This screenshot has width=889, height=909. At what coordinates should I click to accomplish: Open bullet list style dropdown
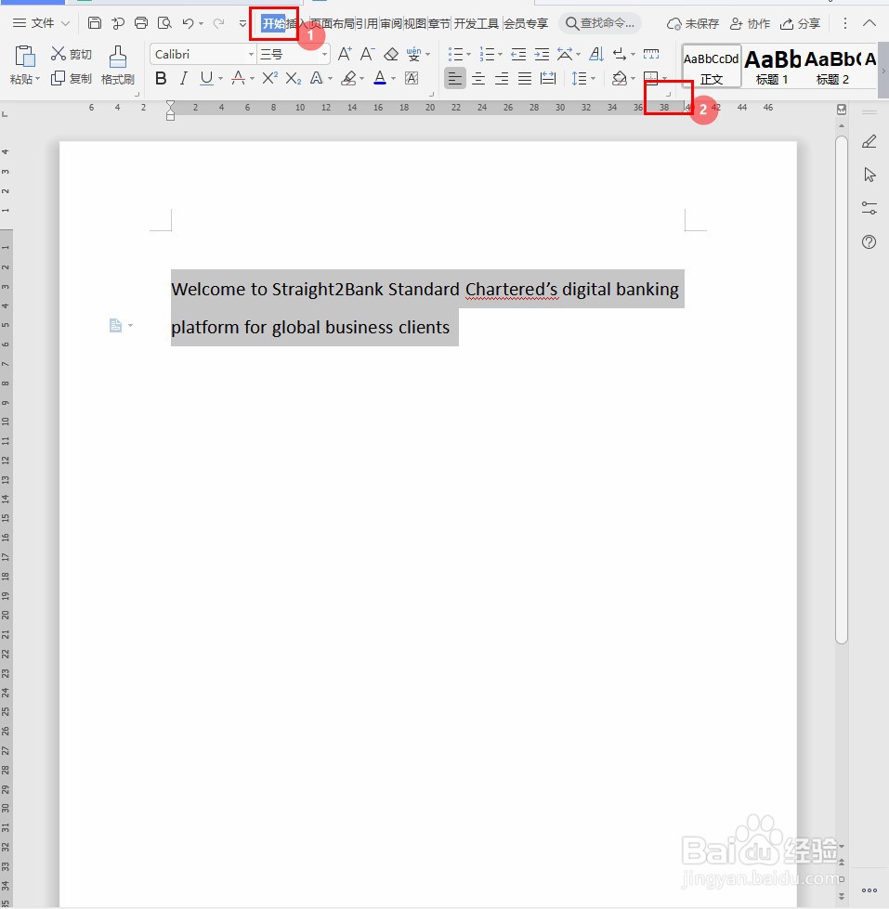coord(468,55)
